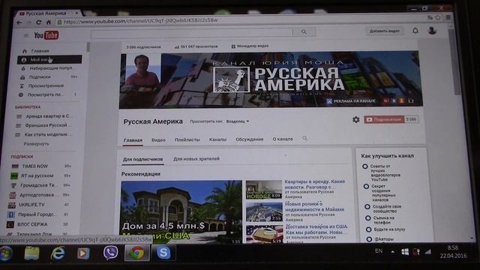
Task: Open the Chrome menu button
Action: click(x=448, y=17)
